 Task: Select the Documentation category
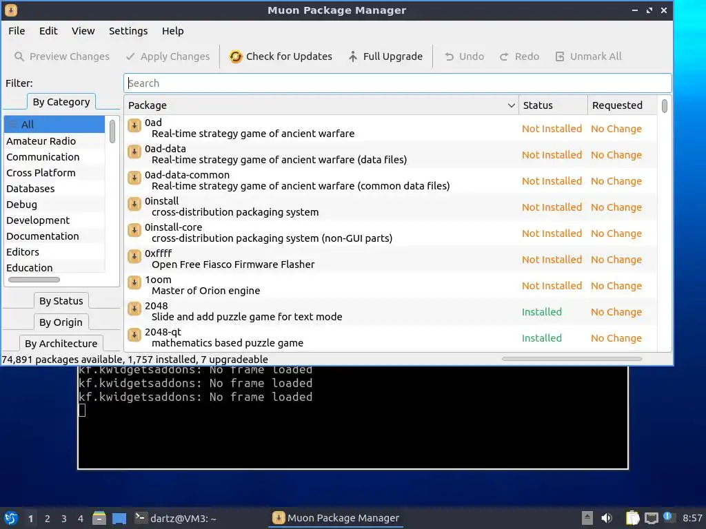(54, 236)
